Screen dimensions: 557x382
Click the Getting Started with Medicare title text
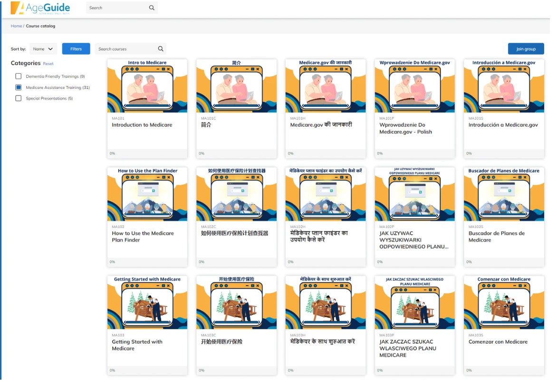coord(137,345)
